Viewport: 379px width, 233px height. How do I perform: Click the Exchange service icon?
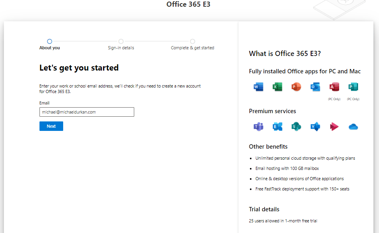(x=278, y=127)
